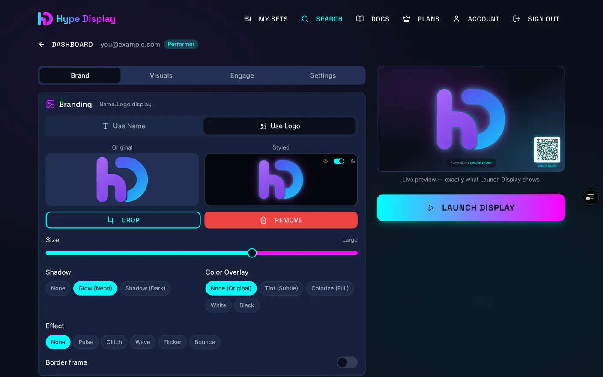Viewport: 603px width, 377px height.
Task: Choose Shadow (Dark) option
Action: 145,288
